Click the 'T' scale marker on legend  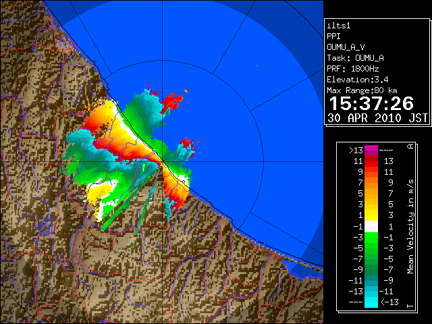(x=410, y=306)
